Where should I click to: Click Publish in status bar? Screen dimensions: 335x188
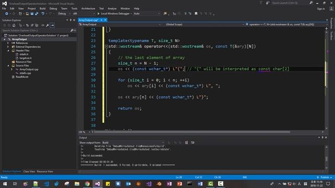(x=325, y=178)
